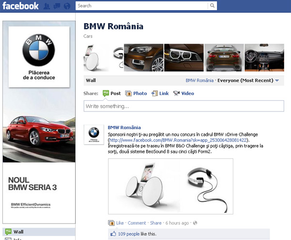Click the Facebook logo
Viewport: 291px width, 240px height.
(x=20, y=6)
